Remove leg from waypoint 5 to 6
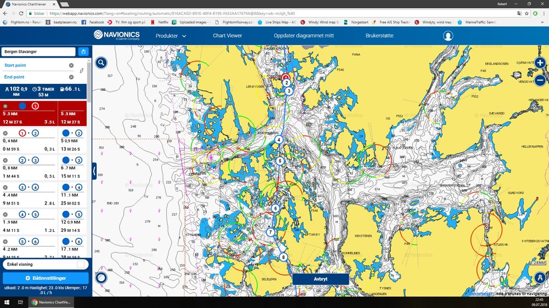Screen dimensions: 549x308 (5, 242)
